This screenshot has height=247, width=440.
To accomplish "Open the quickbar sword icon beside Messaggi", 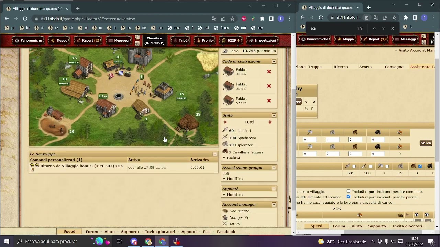I will [x=137, y=37].
